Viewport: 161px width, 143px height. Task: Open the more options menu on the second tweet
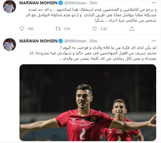coord(154,41)
